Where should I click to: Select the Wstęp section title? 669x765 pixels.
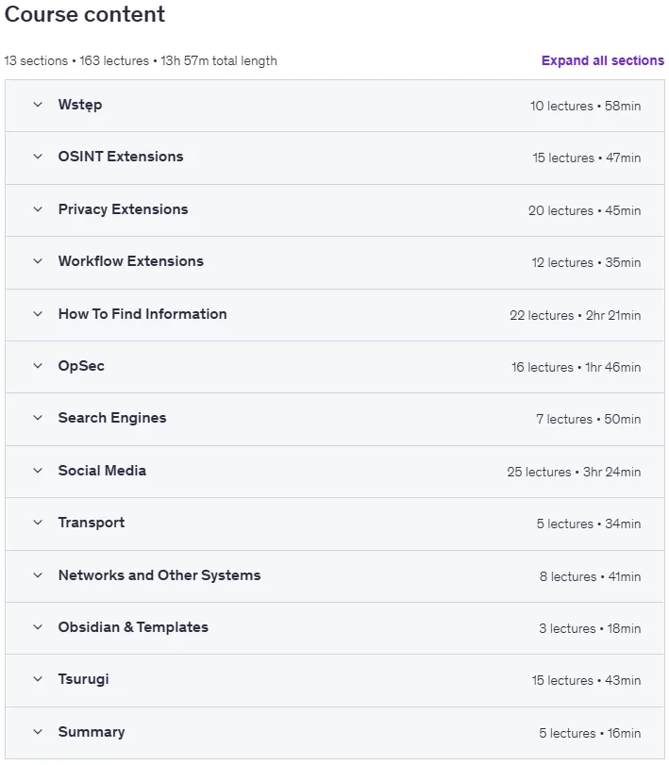pos(80,105)
